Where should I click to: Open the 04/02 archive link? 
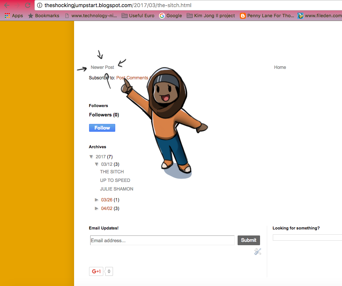(107, 209)
